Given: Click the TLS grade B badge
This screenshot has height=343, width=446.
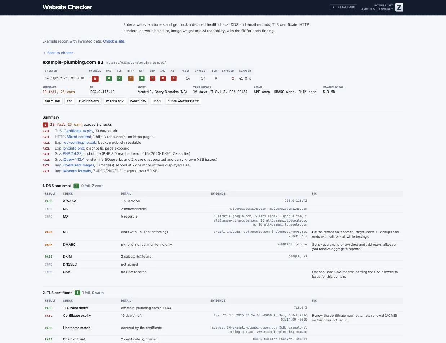Looking at the screenshot, I should [x=120, y=78].
